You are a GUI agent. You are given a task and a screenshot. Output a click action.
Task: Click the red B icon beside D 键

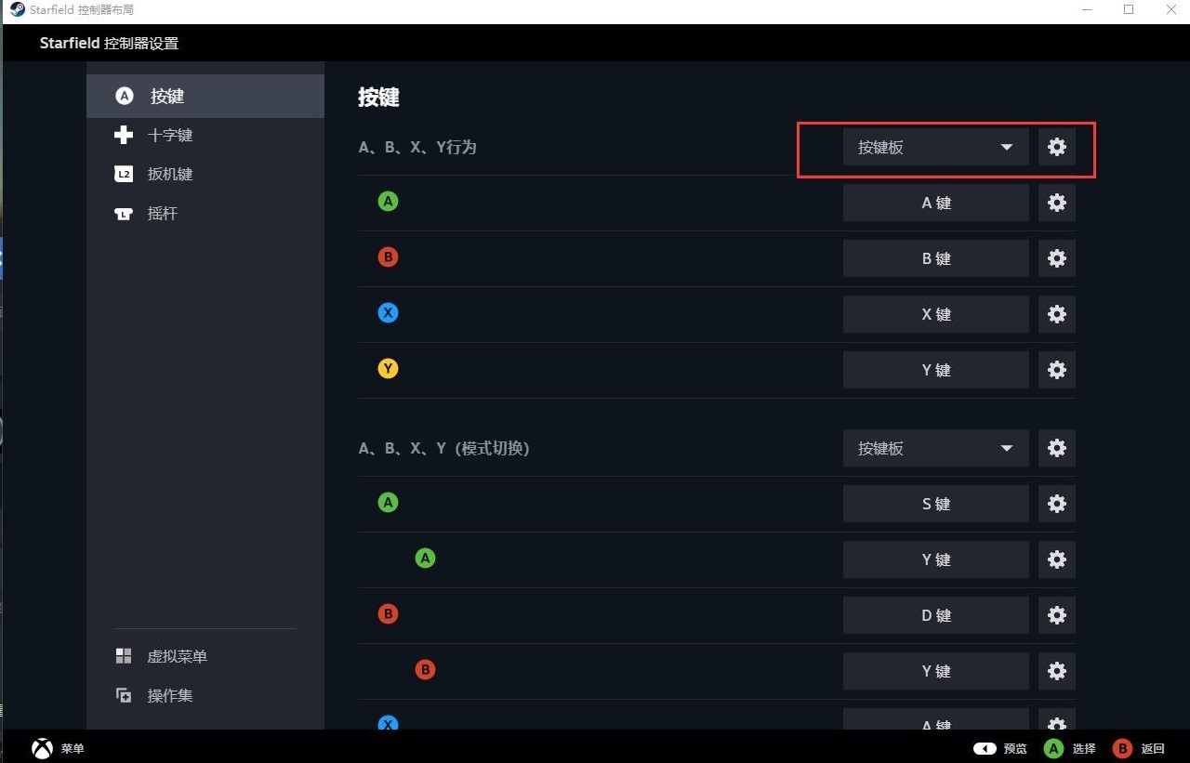389,613
